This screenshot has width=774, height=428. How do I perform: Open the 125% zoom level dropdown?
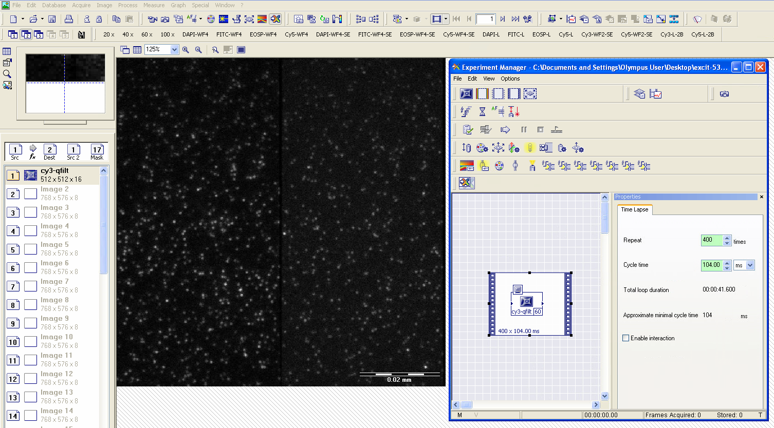coord(174,50)
